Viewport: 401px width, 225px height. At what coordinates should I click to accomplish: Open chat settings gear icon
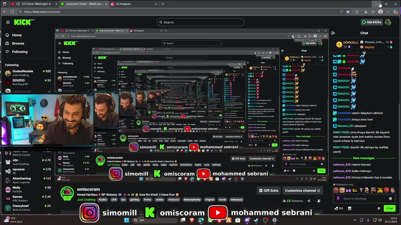point(379,208)
